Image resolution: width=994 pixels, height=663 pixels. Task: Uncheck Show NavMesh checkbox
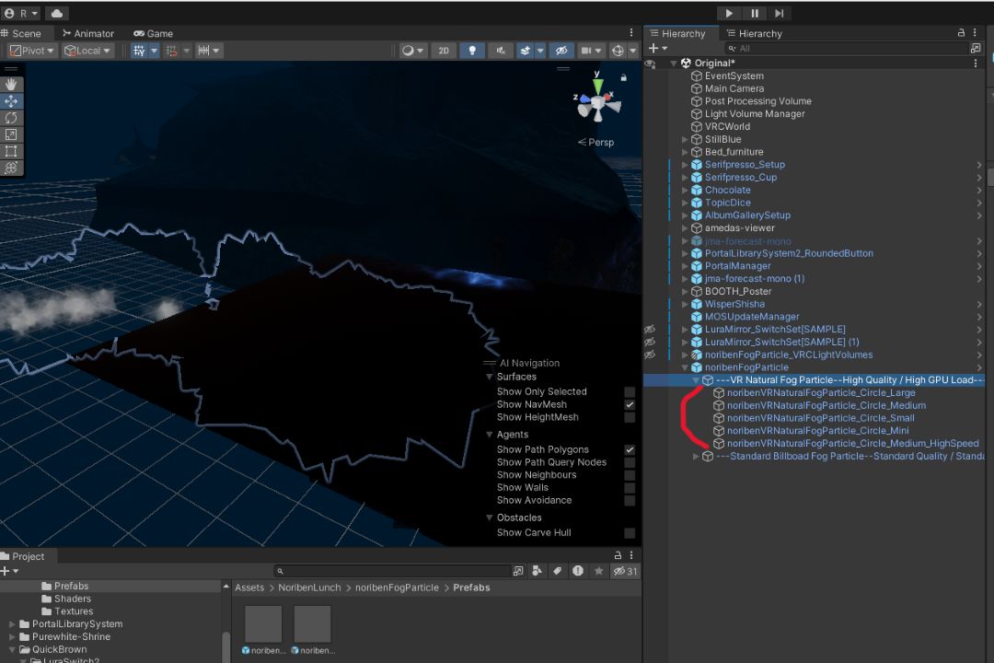click(630, 405)
